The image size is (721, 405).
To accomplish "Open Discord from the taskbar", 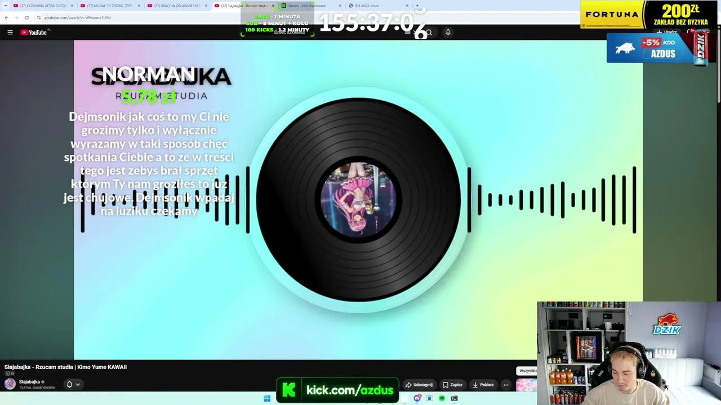I will (x=417, y=398).
